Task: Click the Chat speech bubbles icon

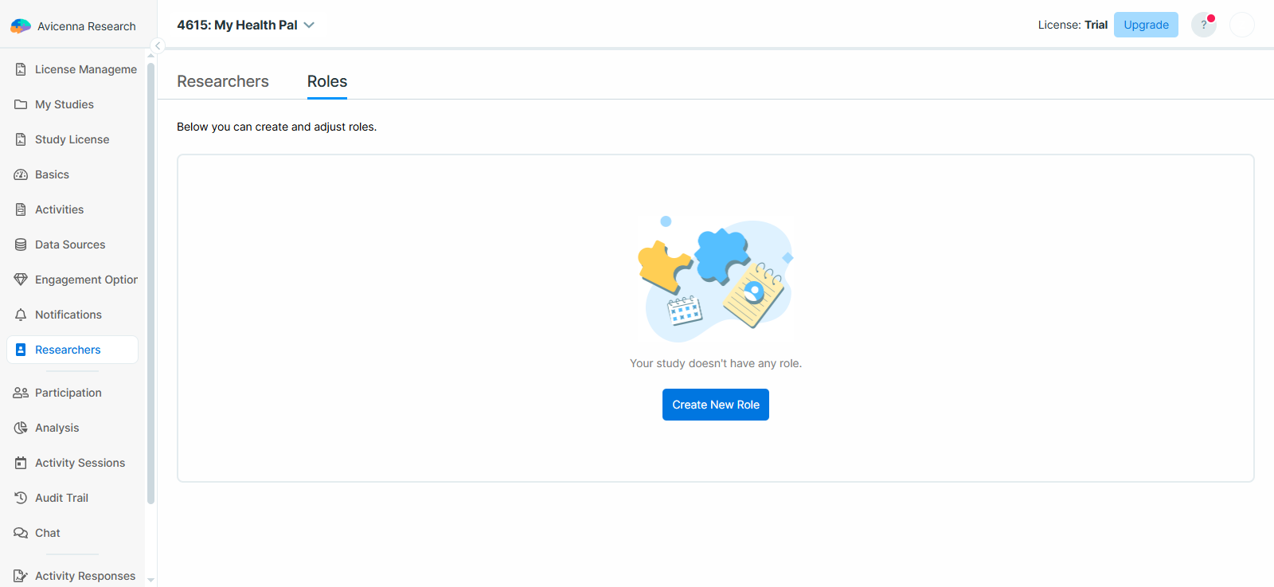Action: pos(21,533)
